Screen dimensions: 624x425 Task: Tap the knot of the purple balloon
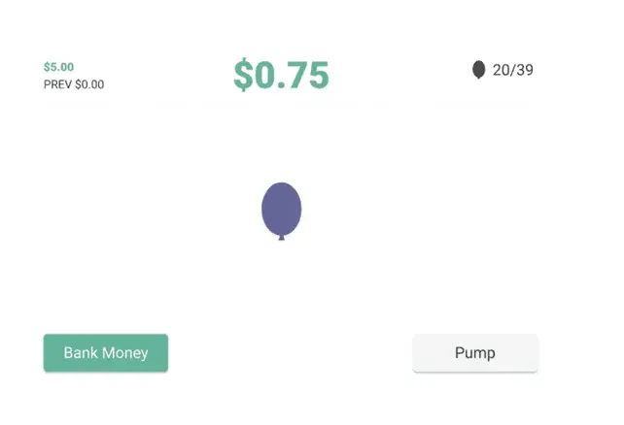(281, 238)
